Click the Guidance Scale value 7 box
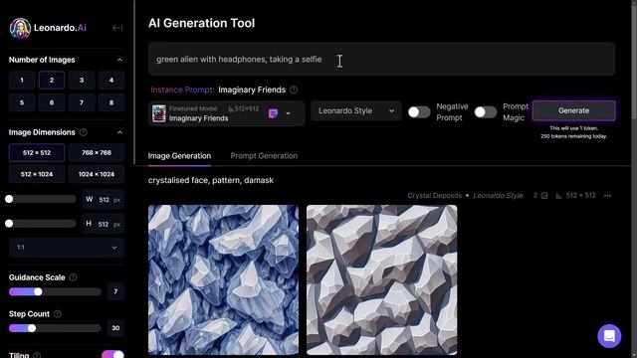The width and height of the screenshot is (637, 358). 115,291
